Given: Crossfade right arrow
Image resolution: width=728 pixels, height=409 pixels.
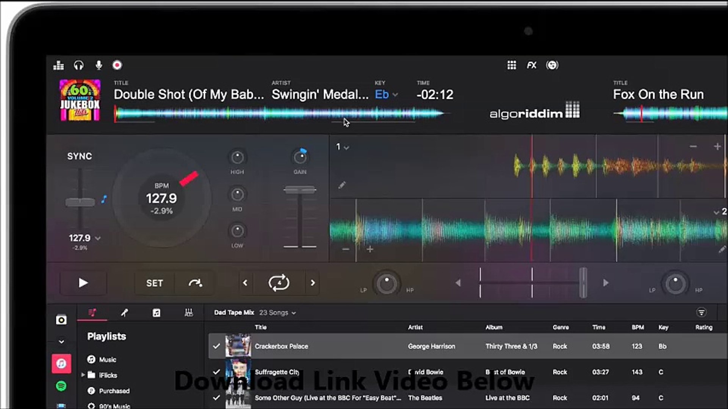Looking at the screenshot, I should pyautogui.click(x=606, y=283).
